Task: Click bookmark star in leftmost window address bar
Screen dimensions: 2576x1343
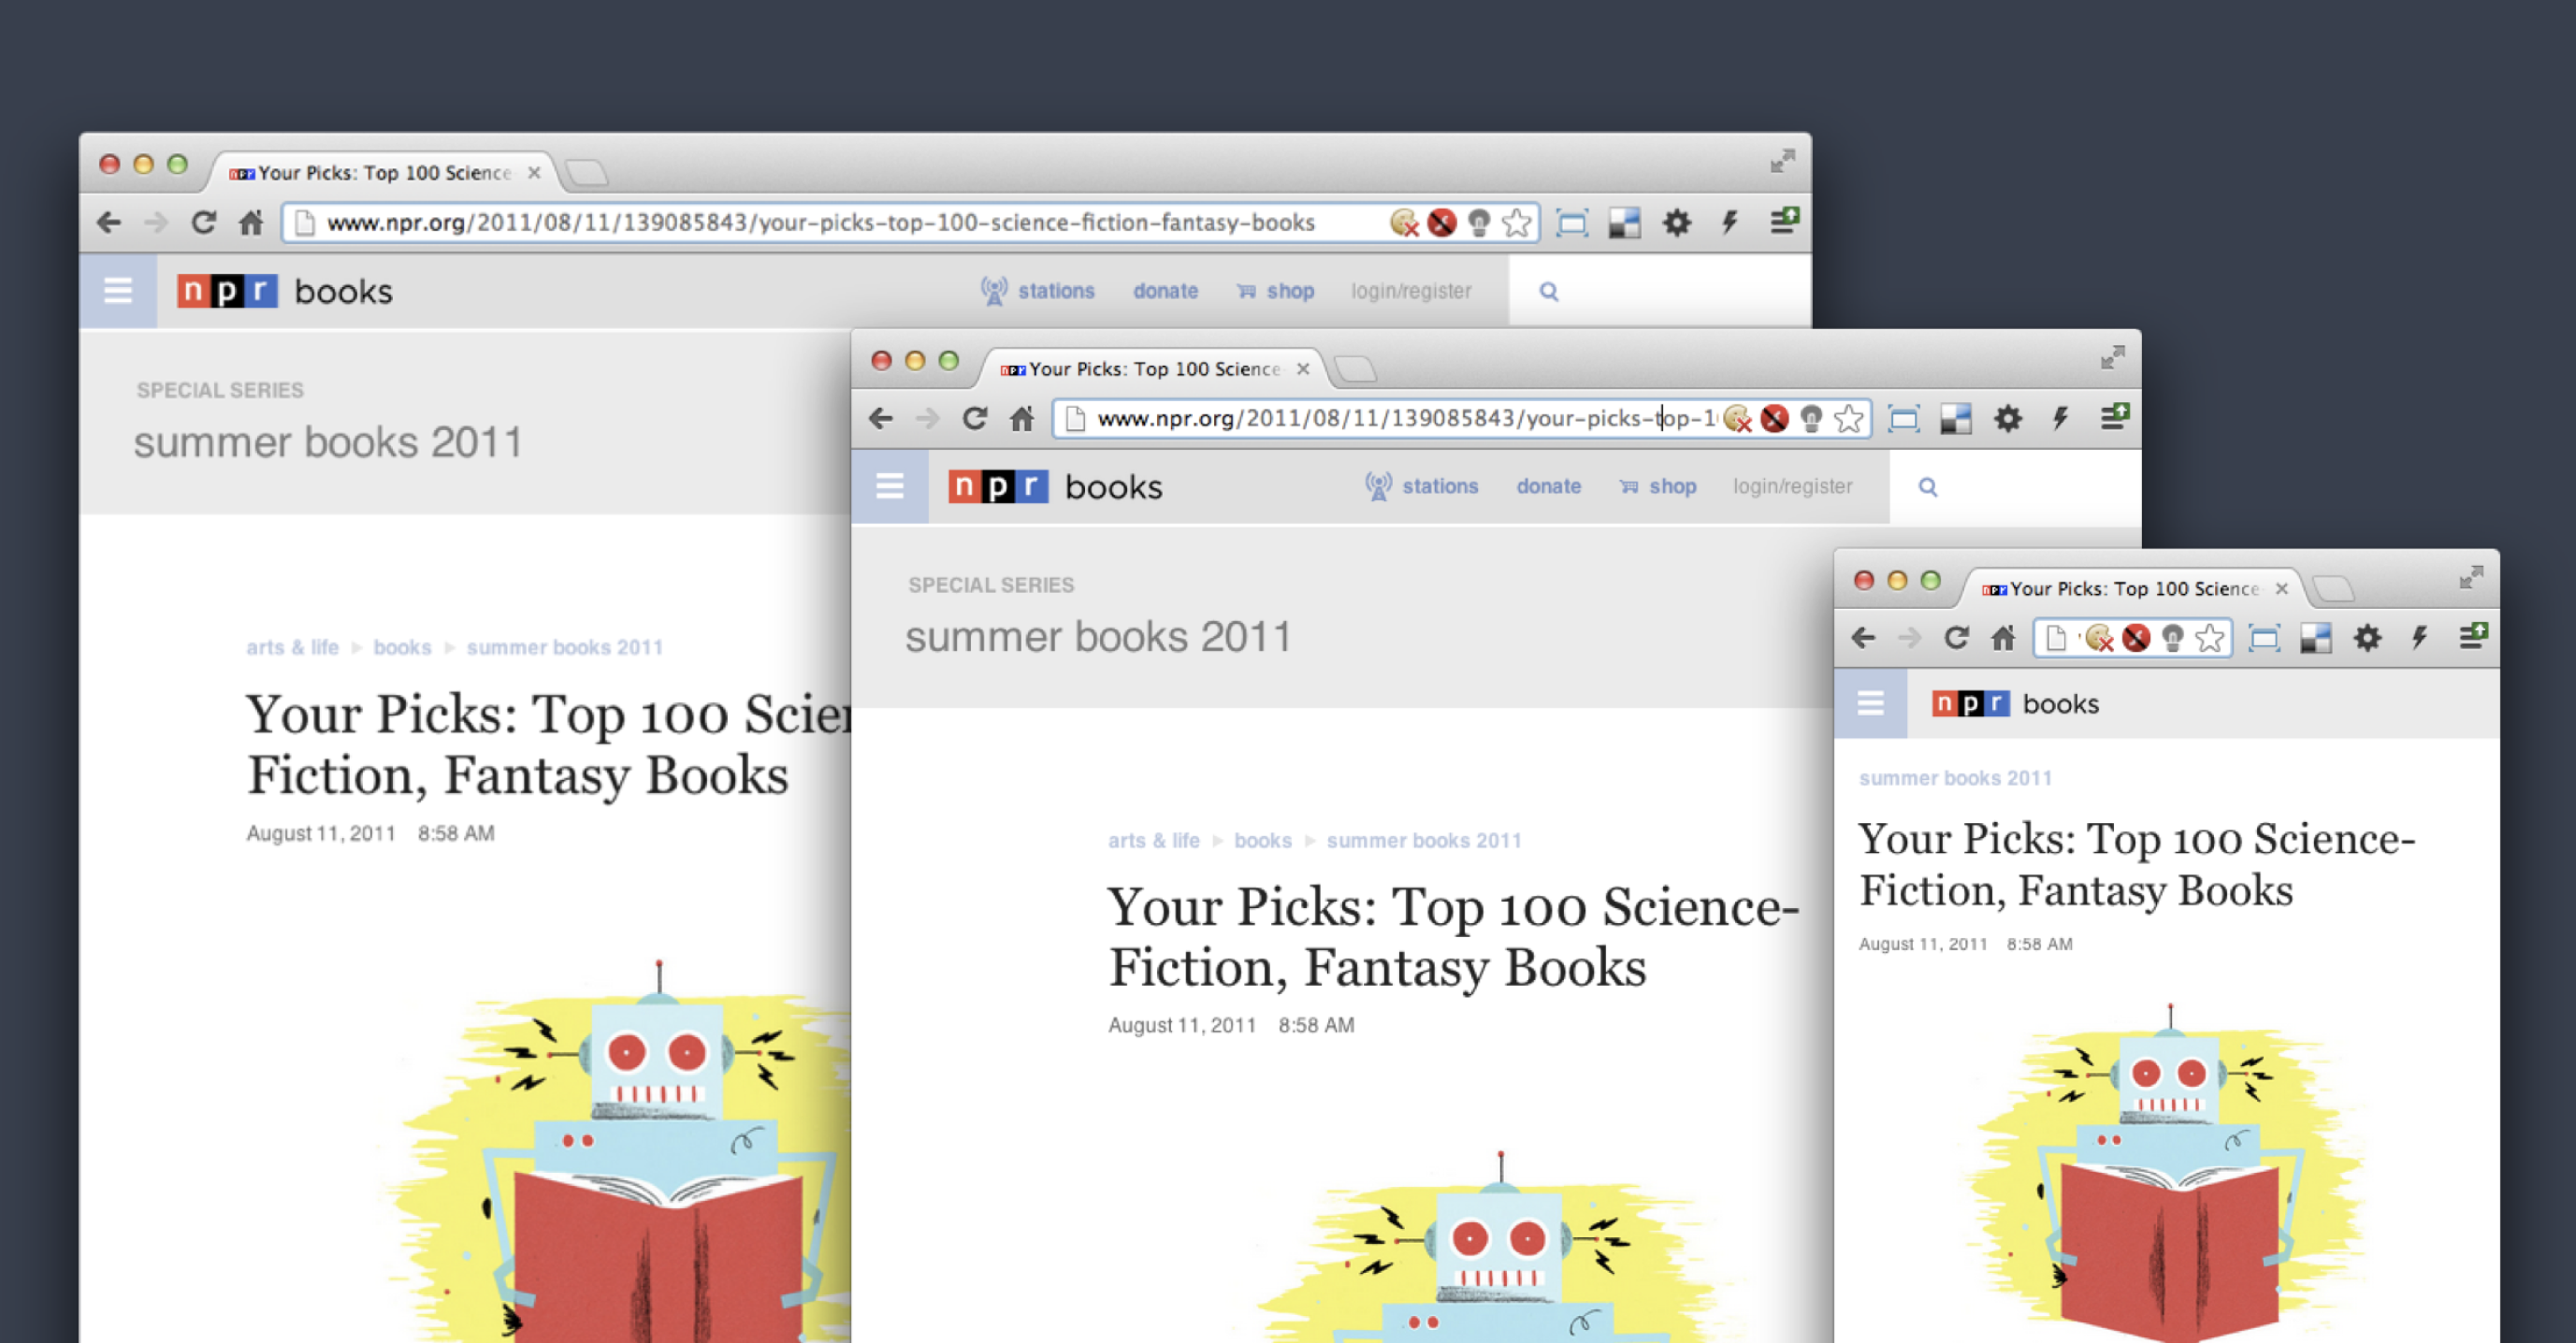Action: (1517, 222)
